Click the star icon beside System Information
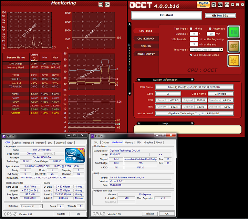 coord(139,80)
